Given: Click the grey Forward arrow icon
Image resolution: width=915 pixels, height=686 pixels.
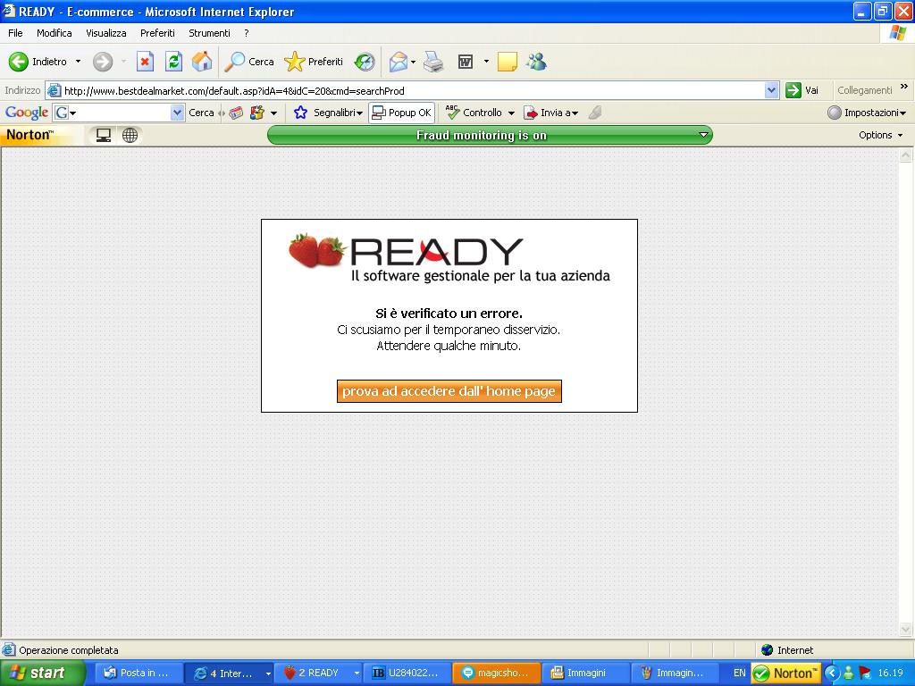Looking at the screenshot, I should (x=103, y=62).
